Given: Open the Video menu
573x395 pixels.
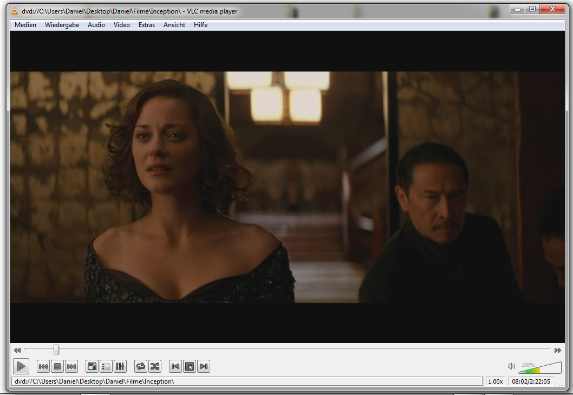Looking at the screenshot, I should pos(122,25).
